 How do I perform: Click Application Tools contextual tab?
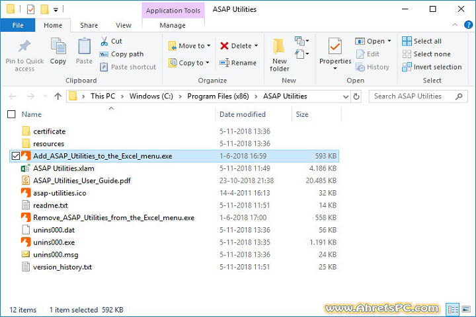(173, 11)
